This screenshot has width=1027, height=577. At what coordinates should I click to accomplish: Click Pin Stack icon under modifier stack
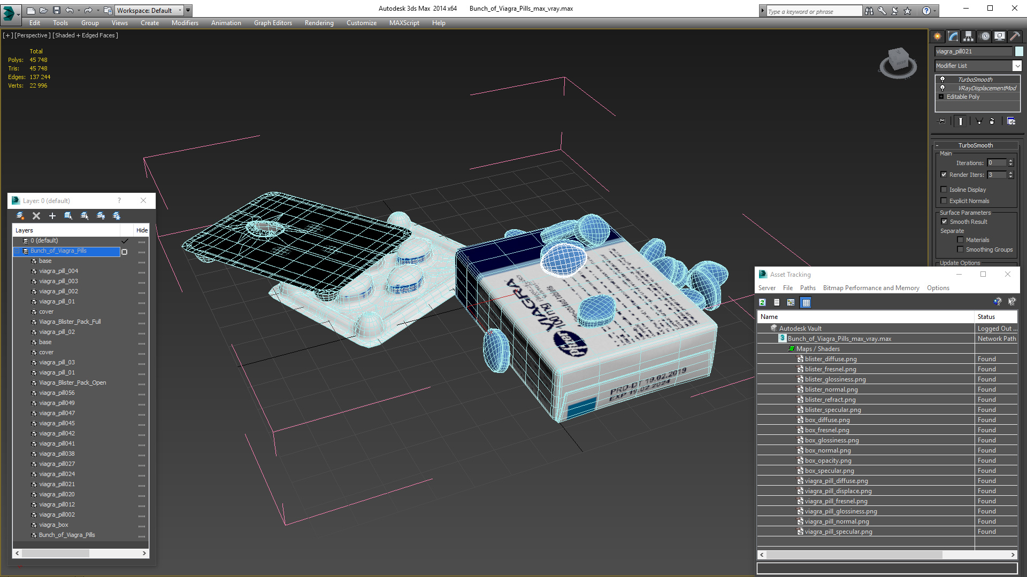[x=942, y=121]
